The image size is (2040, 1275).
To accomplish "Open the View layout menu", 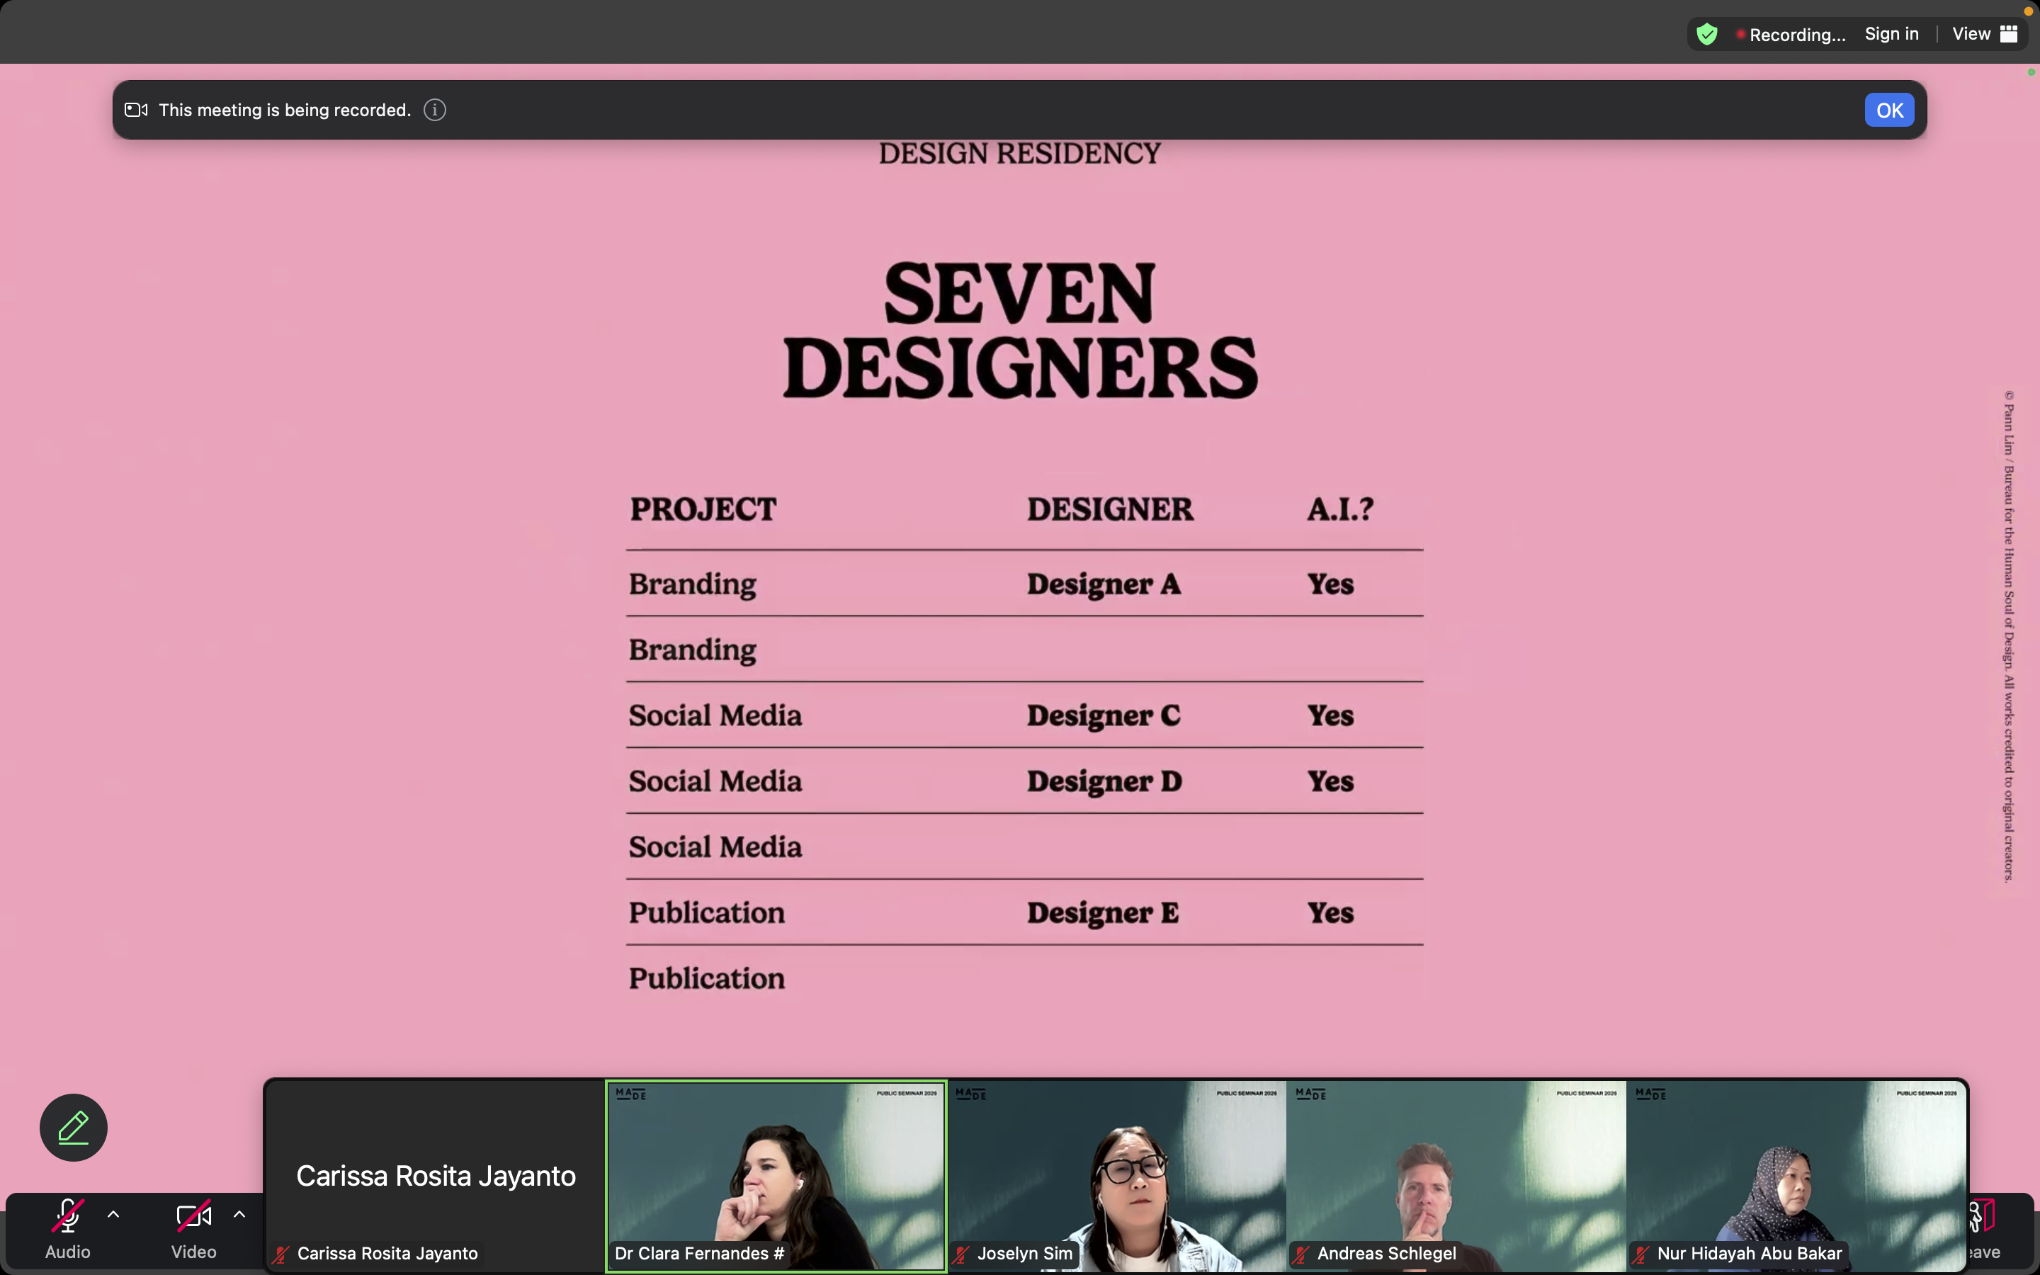I will [x=1971, y=34].
